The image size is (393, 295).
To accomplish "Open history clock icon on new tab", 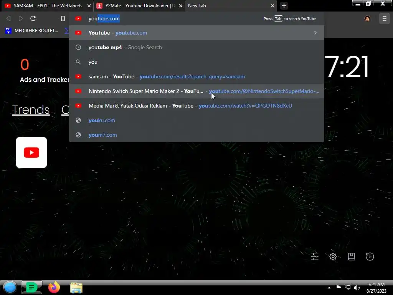I will tap(370, 256).
